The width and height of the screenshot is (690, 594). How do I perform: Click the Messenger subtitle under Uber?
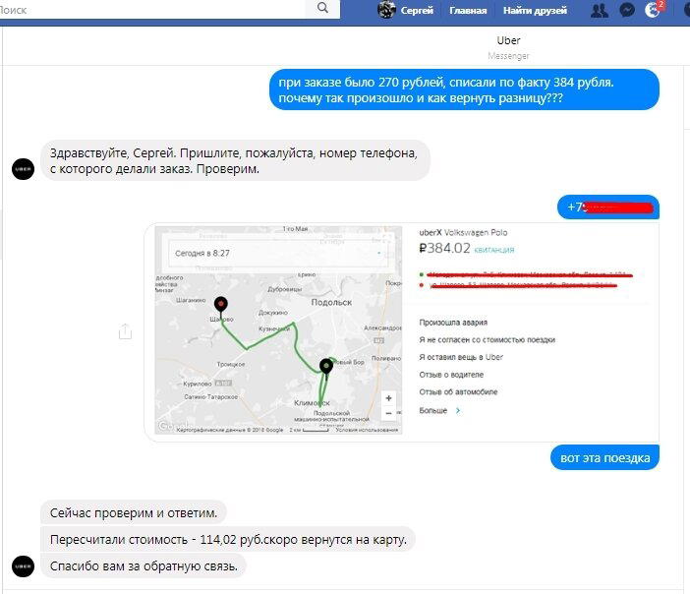[x=508, y=56]
